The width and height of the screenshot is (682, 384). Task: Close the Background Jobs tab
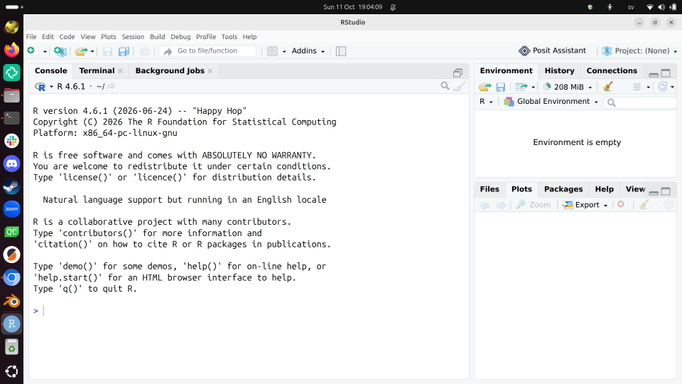pos(210,71)
